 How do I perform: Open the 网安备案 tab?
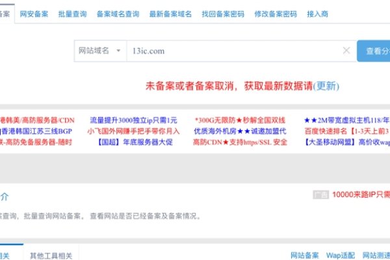click(x=34, y=14)
